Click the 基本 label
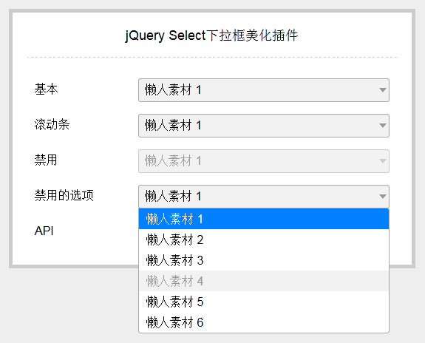Image resolution: width=425 pixels, height=343 pixels. 46,89
